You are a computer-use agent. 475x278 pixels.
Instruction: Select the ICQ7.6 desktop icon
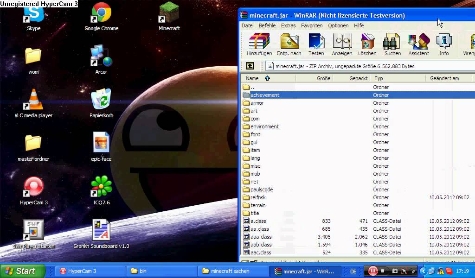click(x=102, y=190)
